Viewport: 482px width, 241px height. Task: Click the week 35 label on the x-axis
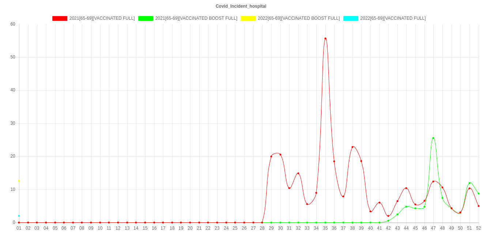[325, 228]
